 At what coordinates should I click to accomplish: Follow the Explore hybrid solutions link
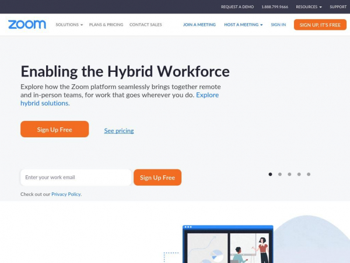click(x=45, y=103)
